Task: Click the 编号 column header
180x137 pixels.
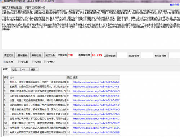Action: click(6, 77)
